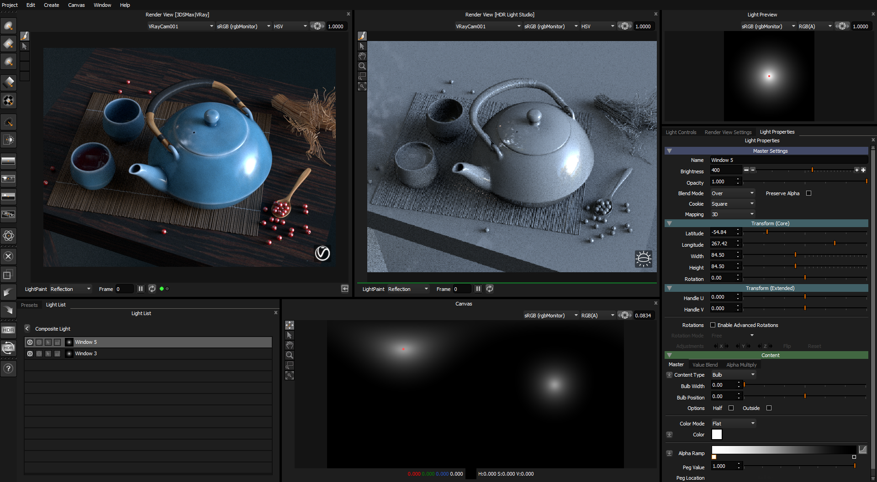Image resolution: width=877 pixels, height=482 pixels.
Task: Collapse the Master Settings section
Action: [x=669, y=151]
